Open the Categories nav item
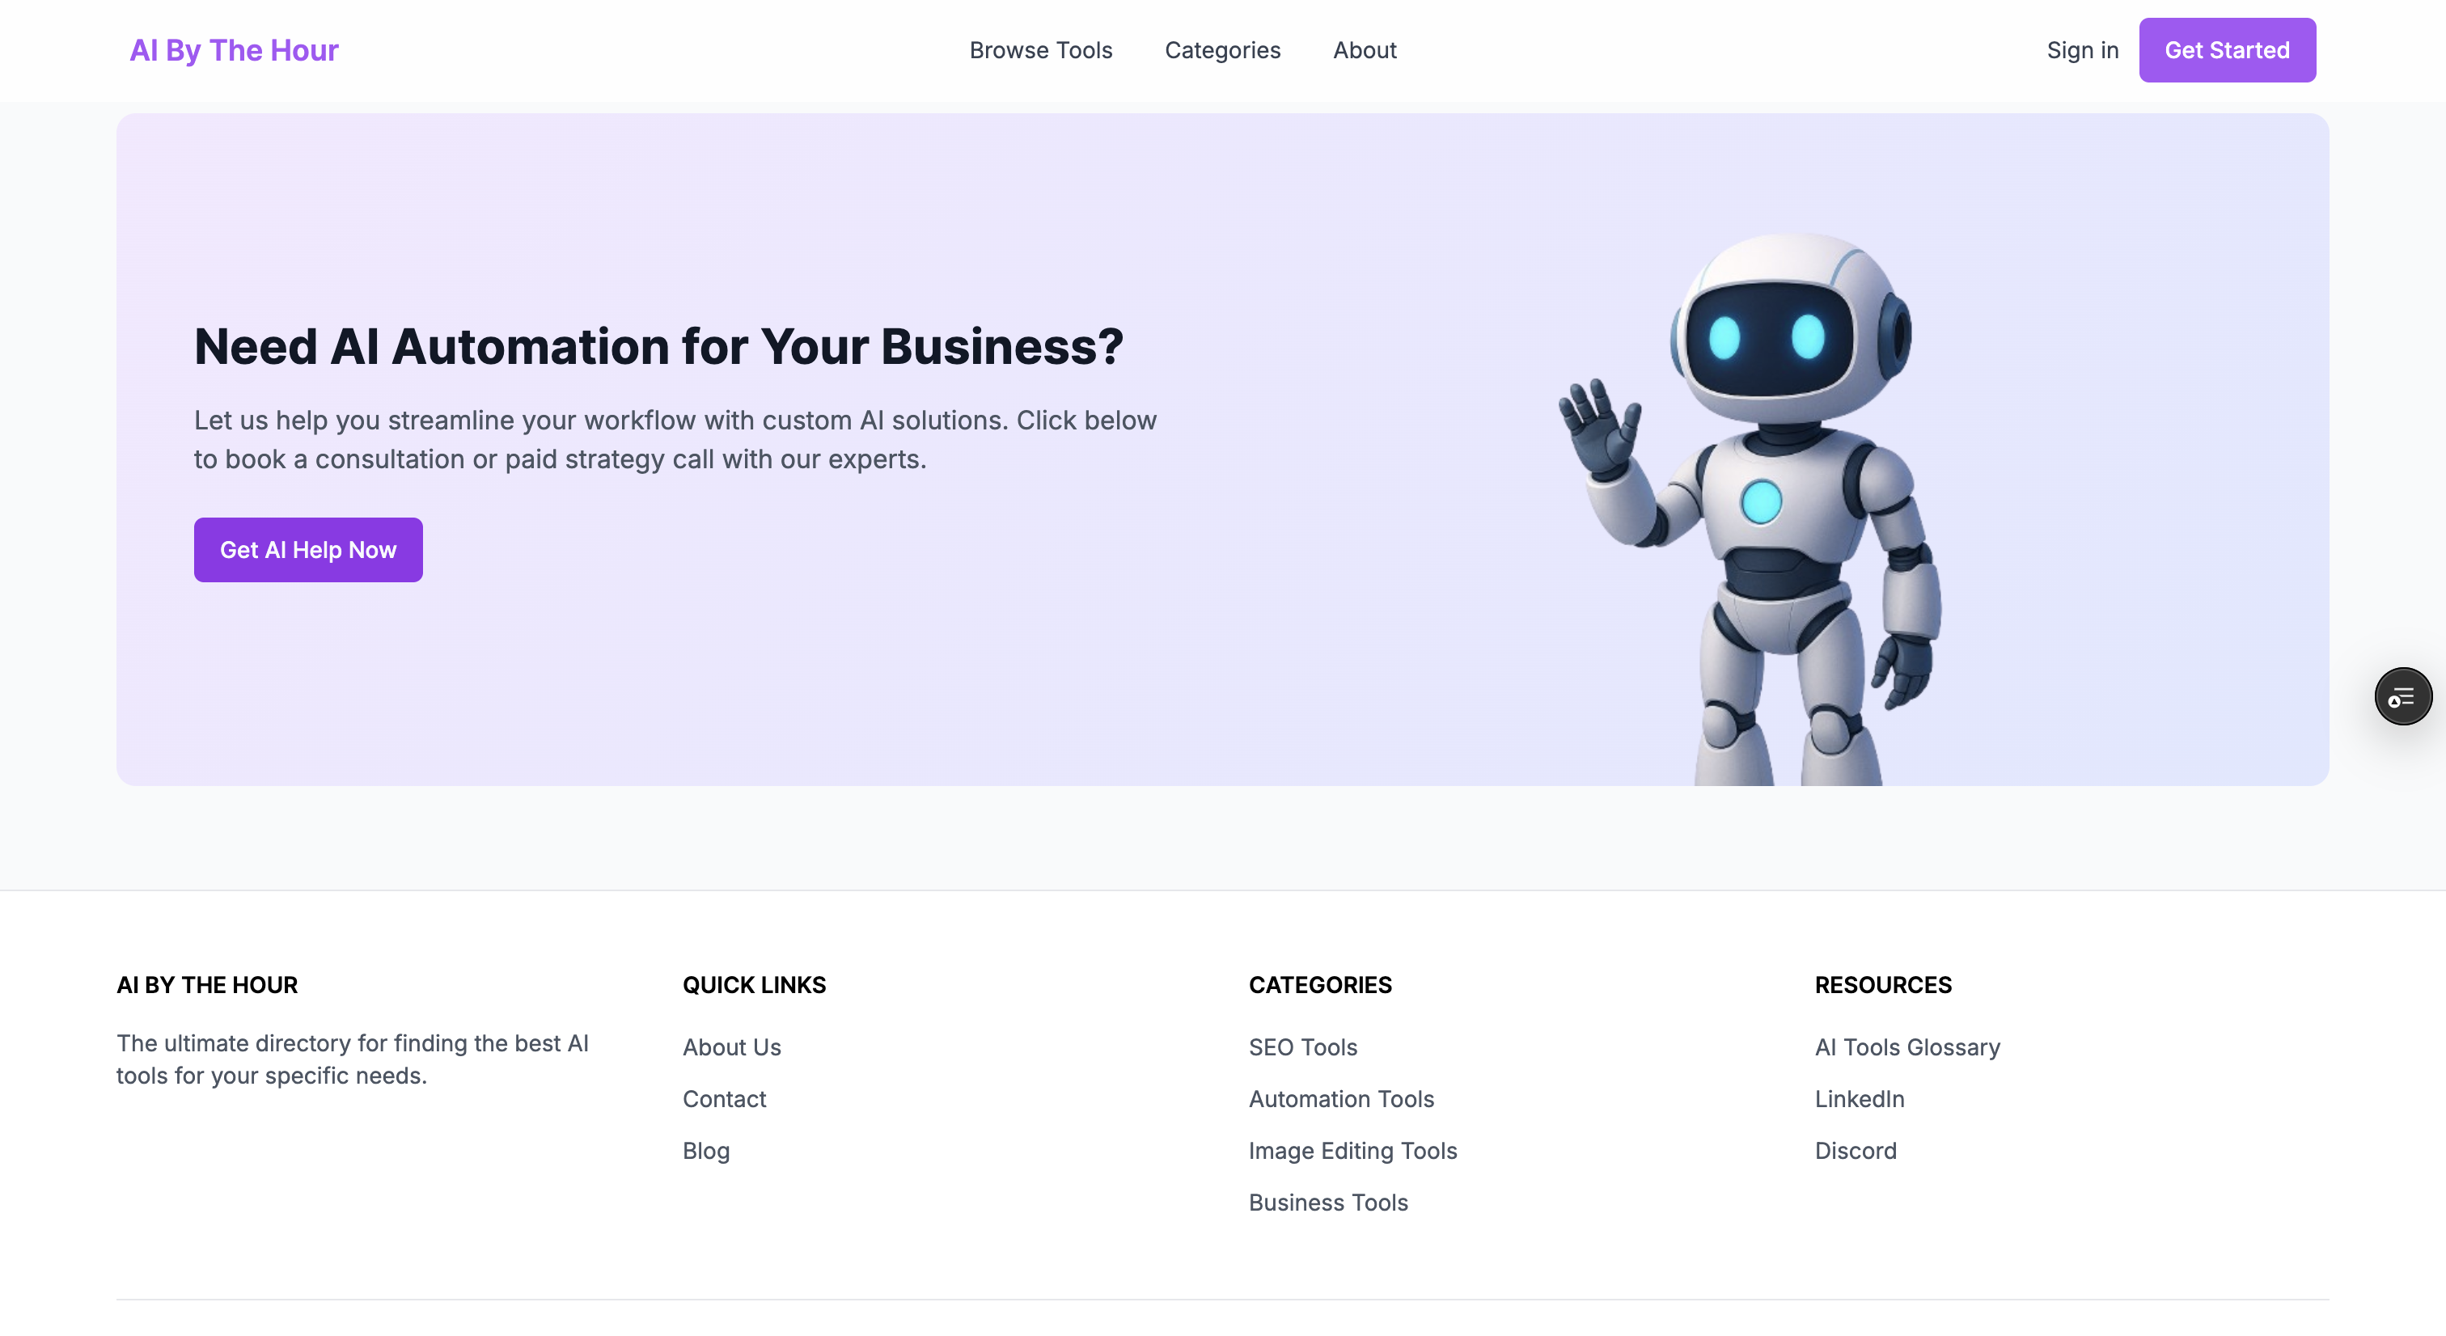Viewport: 2446px width, 1336px height. pyautogui.click(x=1222, y=50)
